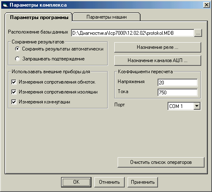This screenshot has height=192, width=212.
Task: Click the Тока coefficient field
Action: pyautogui.click(x=177, y=92)
